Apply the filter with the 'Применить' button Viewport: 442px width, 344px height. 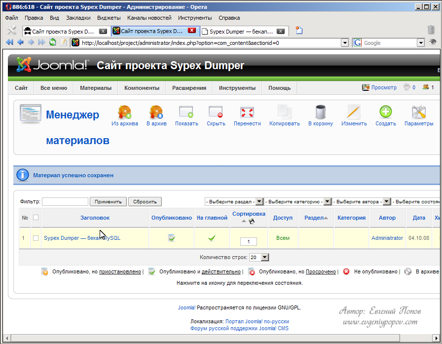(x=108, y=201)
